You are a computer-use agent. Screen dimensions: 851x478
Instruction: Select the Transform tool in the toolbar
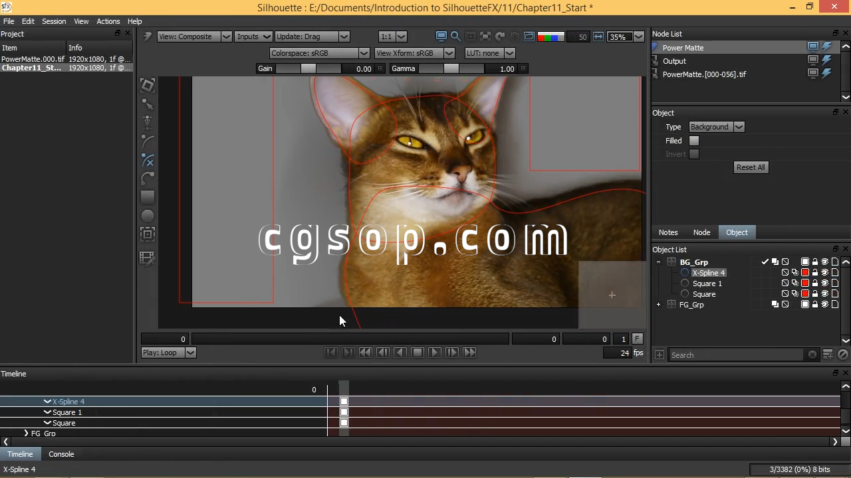[148, 86]
